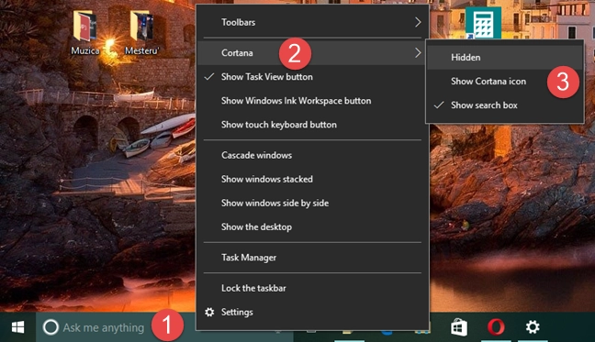Open the Settings gear on the taskbar
Screen dimensions: 595x342
pos(533,326)
